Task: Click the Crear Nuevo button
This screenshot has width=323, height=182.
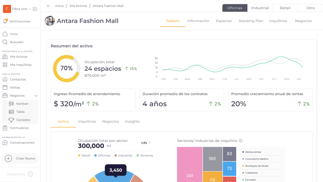Action: click(x=20, y=159)
